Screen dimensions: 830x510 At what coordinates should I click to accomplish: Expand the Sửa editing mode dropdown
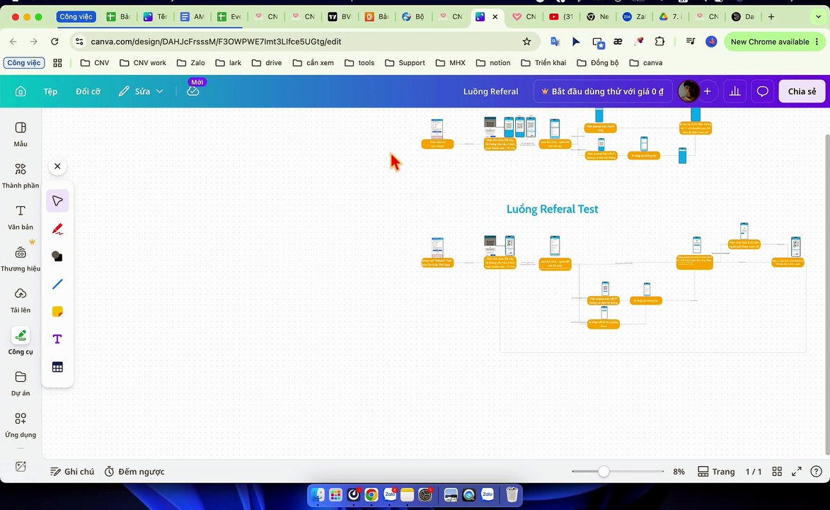tap(141, 91)
